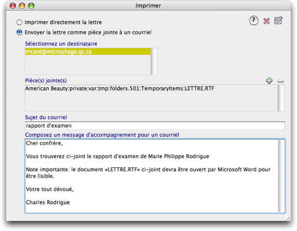Click the window resize grip corner
Viewport: 297px width, 231px height.
pyautogui.click(x=288, y=218)
